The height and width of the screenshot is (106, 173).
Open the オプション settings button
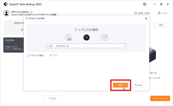click(x=53, y=98)
